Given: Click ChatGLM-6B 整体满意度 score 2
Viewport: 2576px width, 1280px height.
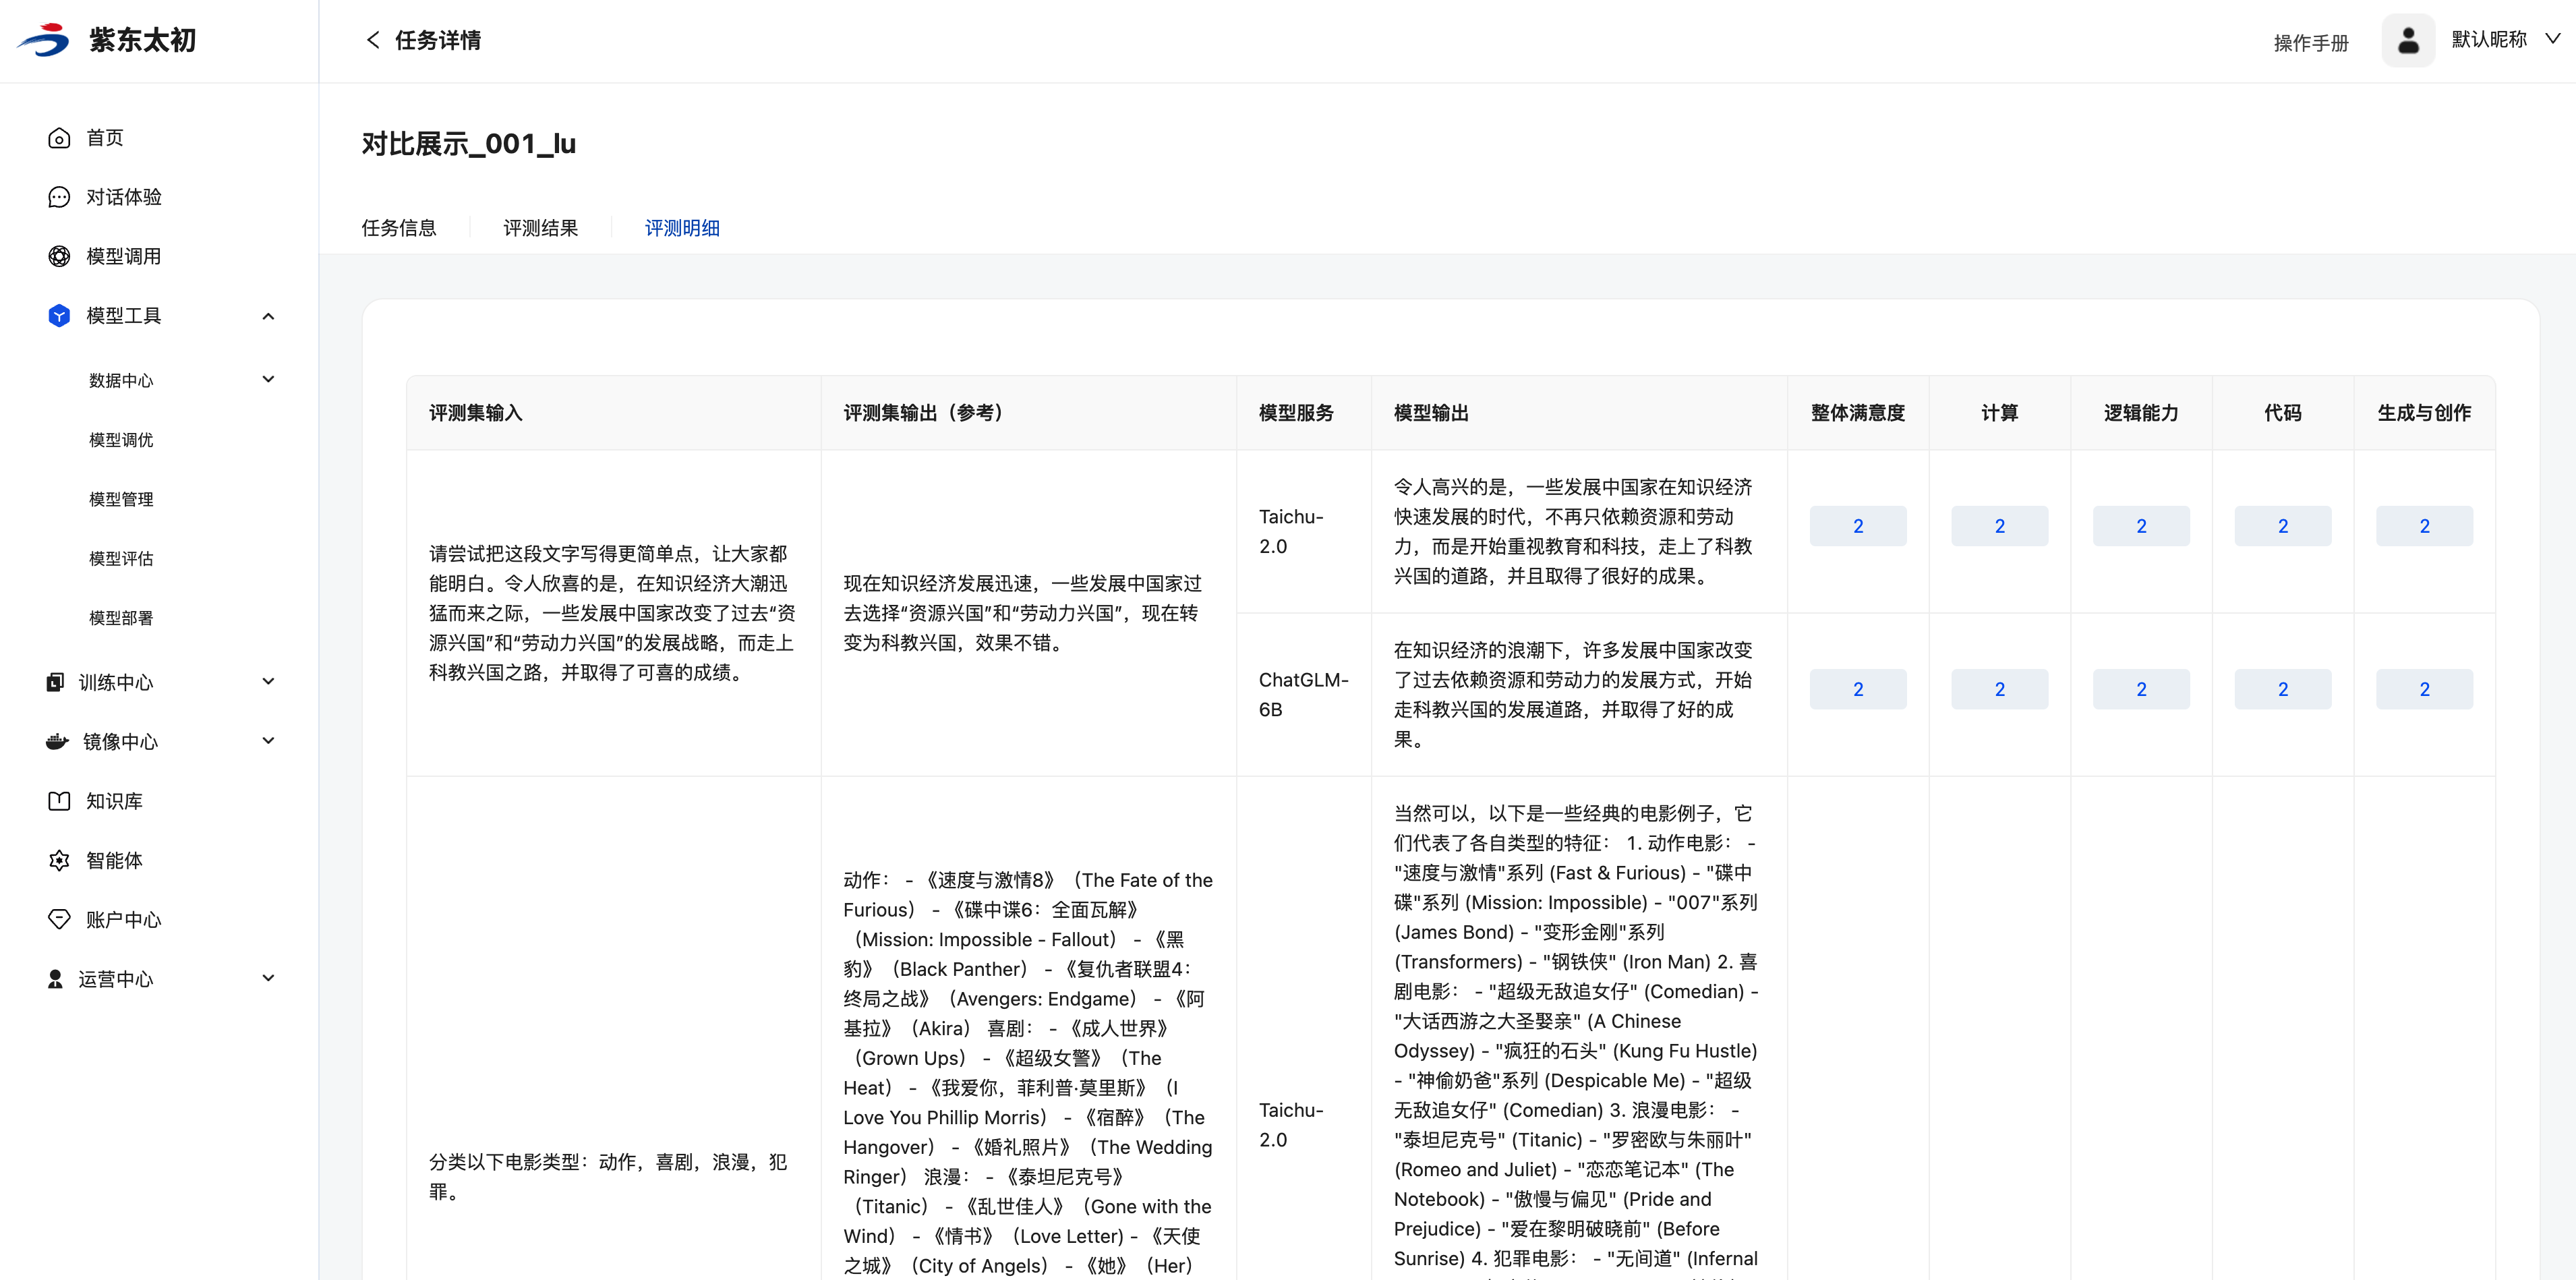Looking at the screenshot, I should click(1858, 689).
